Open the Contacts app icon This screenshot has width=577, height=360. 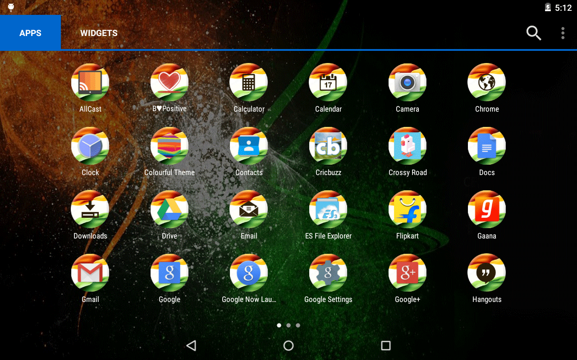pyautogui.click(x=249, y=146)
